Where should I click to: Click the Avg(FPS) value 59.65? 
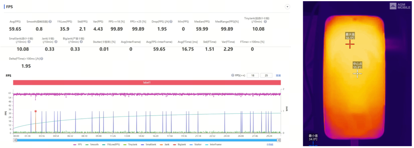click(x=15, y=29)
